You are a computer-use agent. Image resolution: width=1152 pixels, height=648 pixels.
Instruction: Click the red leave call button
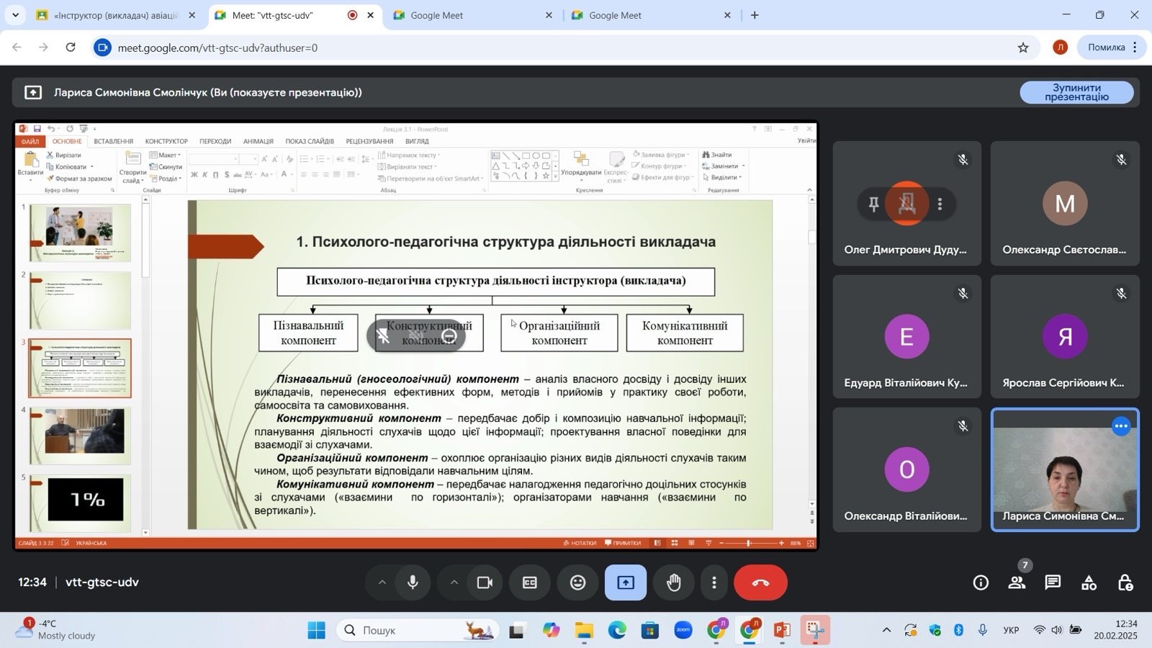tap(760, 582)
